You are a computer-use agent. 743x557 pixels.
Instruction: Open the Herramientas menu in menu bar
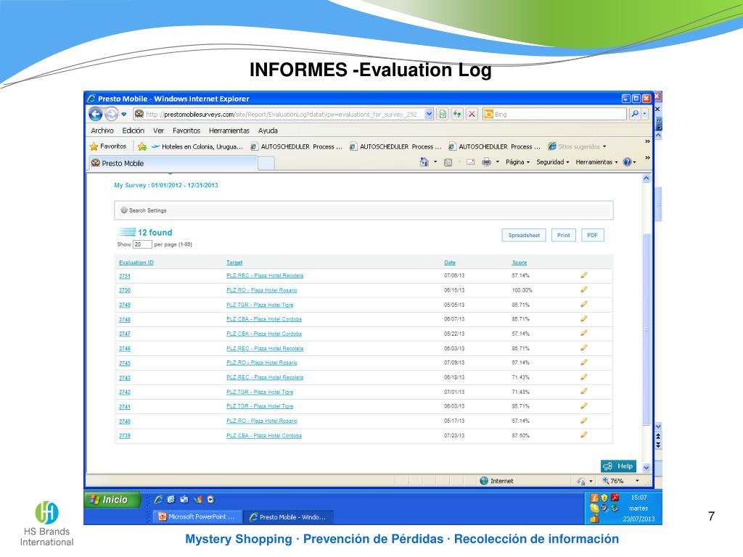click(x=229, y=131)
